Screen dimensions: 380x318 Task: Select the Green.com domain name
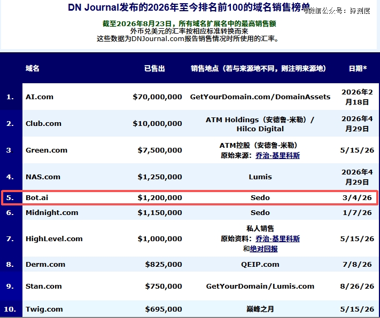point(46,150)
